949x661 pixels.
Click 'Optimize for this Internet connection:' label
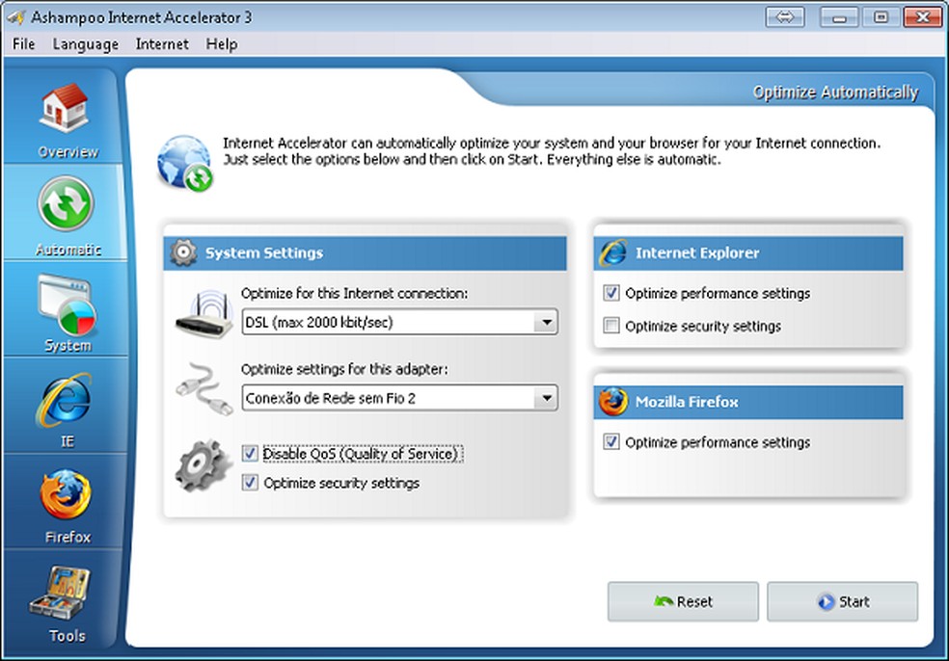[x=355, y=293]
